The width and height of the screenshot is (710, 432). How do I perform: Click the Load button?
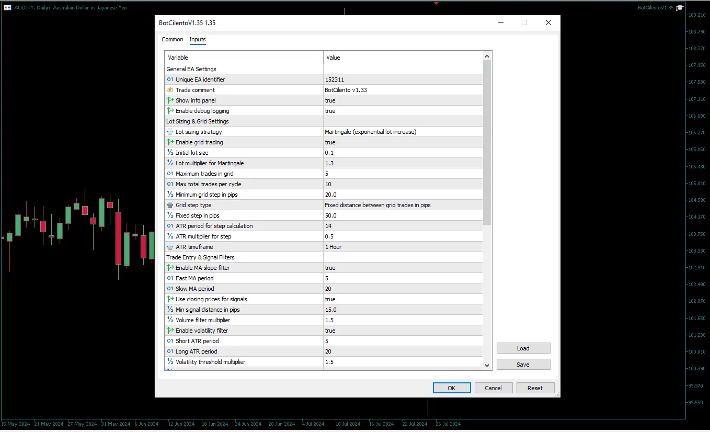click(523, 348)
